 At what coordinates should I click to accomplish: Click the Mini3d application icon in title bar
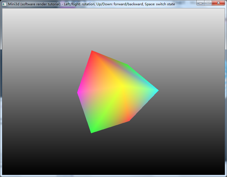click(x=4, y=4)
